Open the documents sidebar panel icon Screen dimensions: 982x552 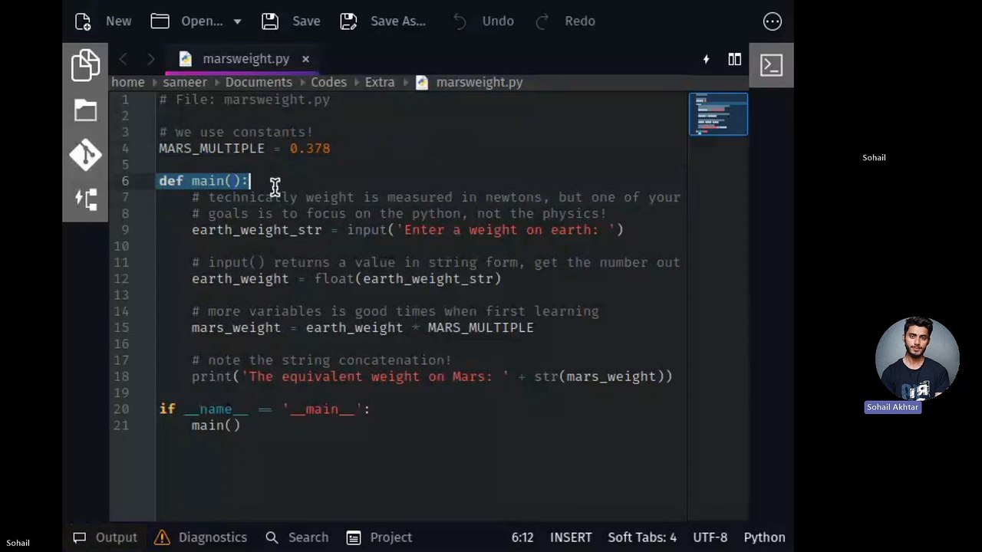(85, 65)
